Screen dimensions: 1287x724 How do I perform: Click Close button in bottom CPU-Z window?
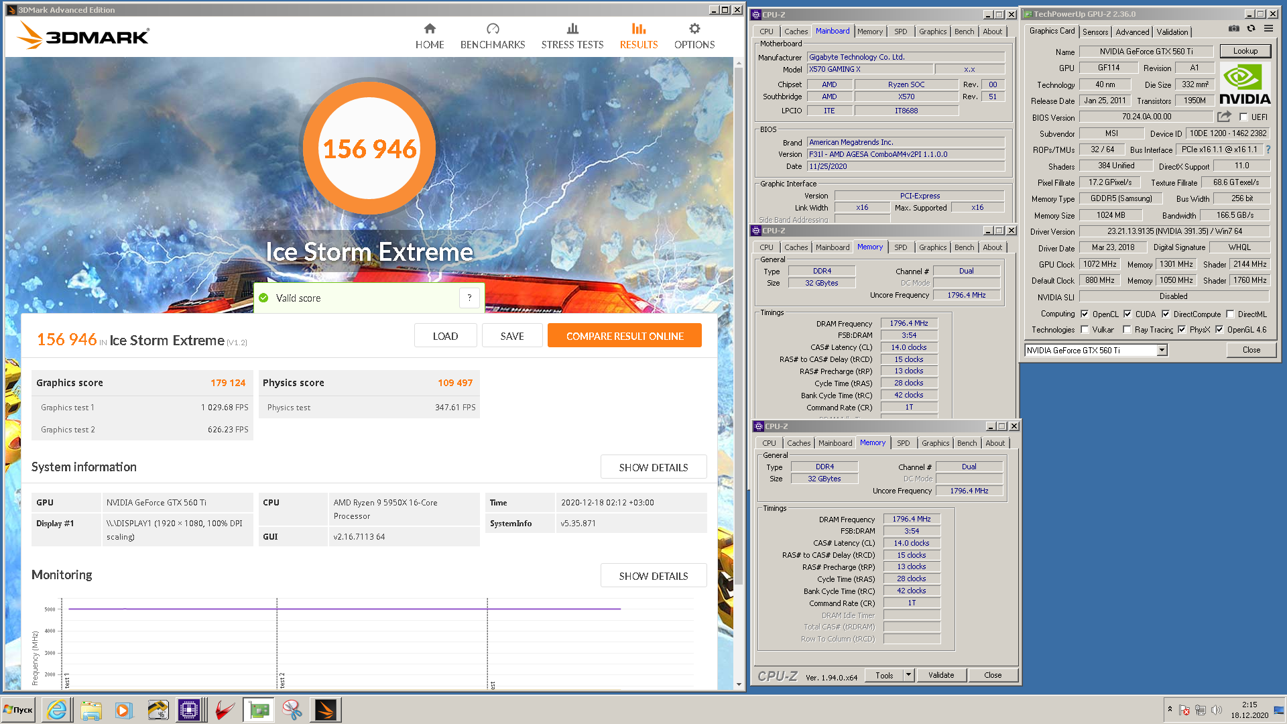(993, 675)
